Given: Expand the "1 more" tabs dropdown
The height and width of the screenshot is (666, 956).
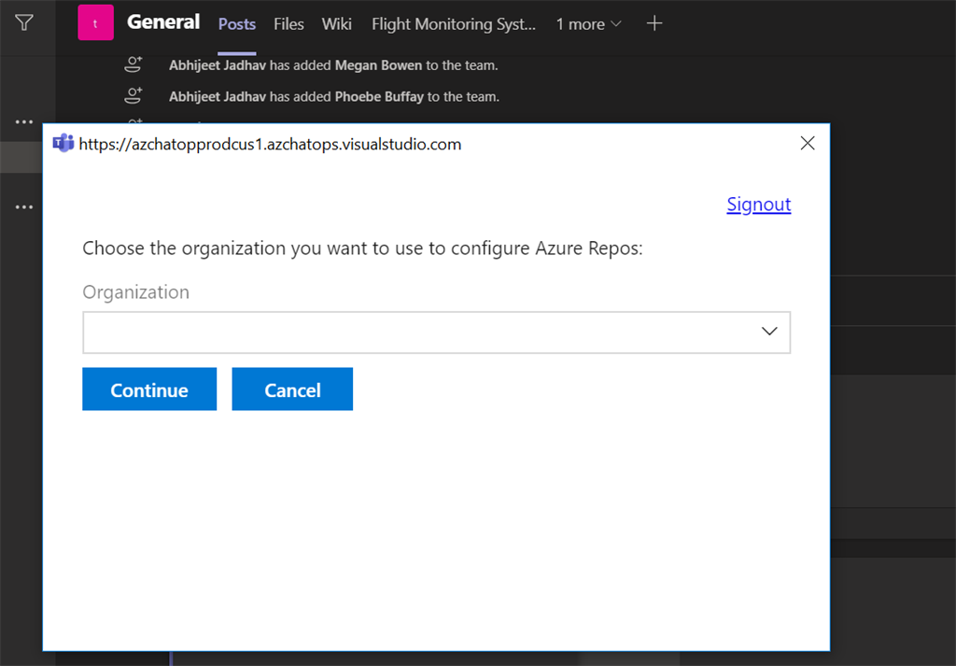Looking at the screenshot, I should click(x=588, y=24).
